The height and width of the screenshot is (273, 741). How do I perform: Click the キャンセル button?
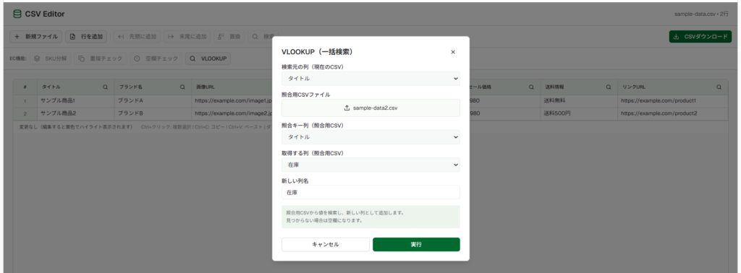click(326, 244)
